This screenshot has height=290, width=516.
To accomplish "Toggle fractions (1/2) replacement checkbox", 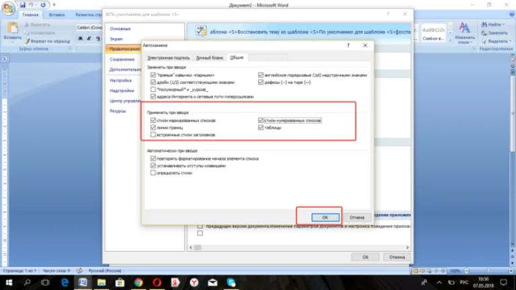I will pos(153,82).
